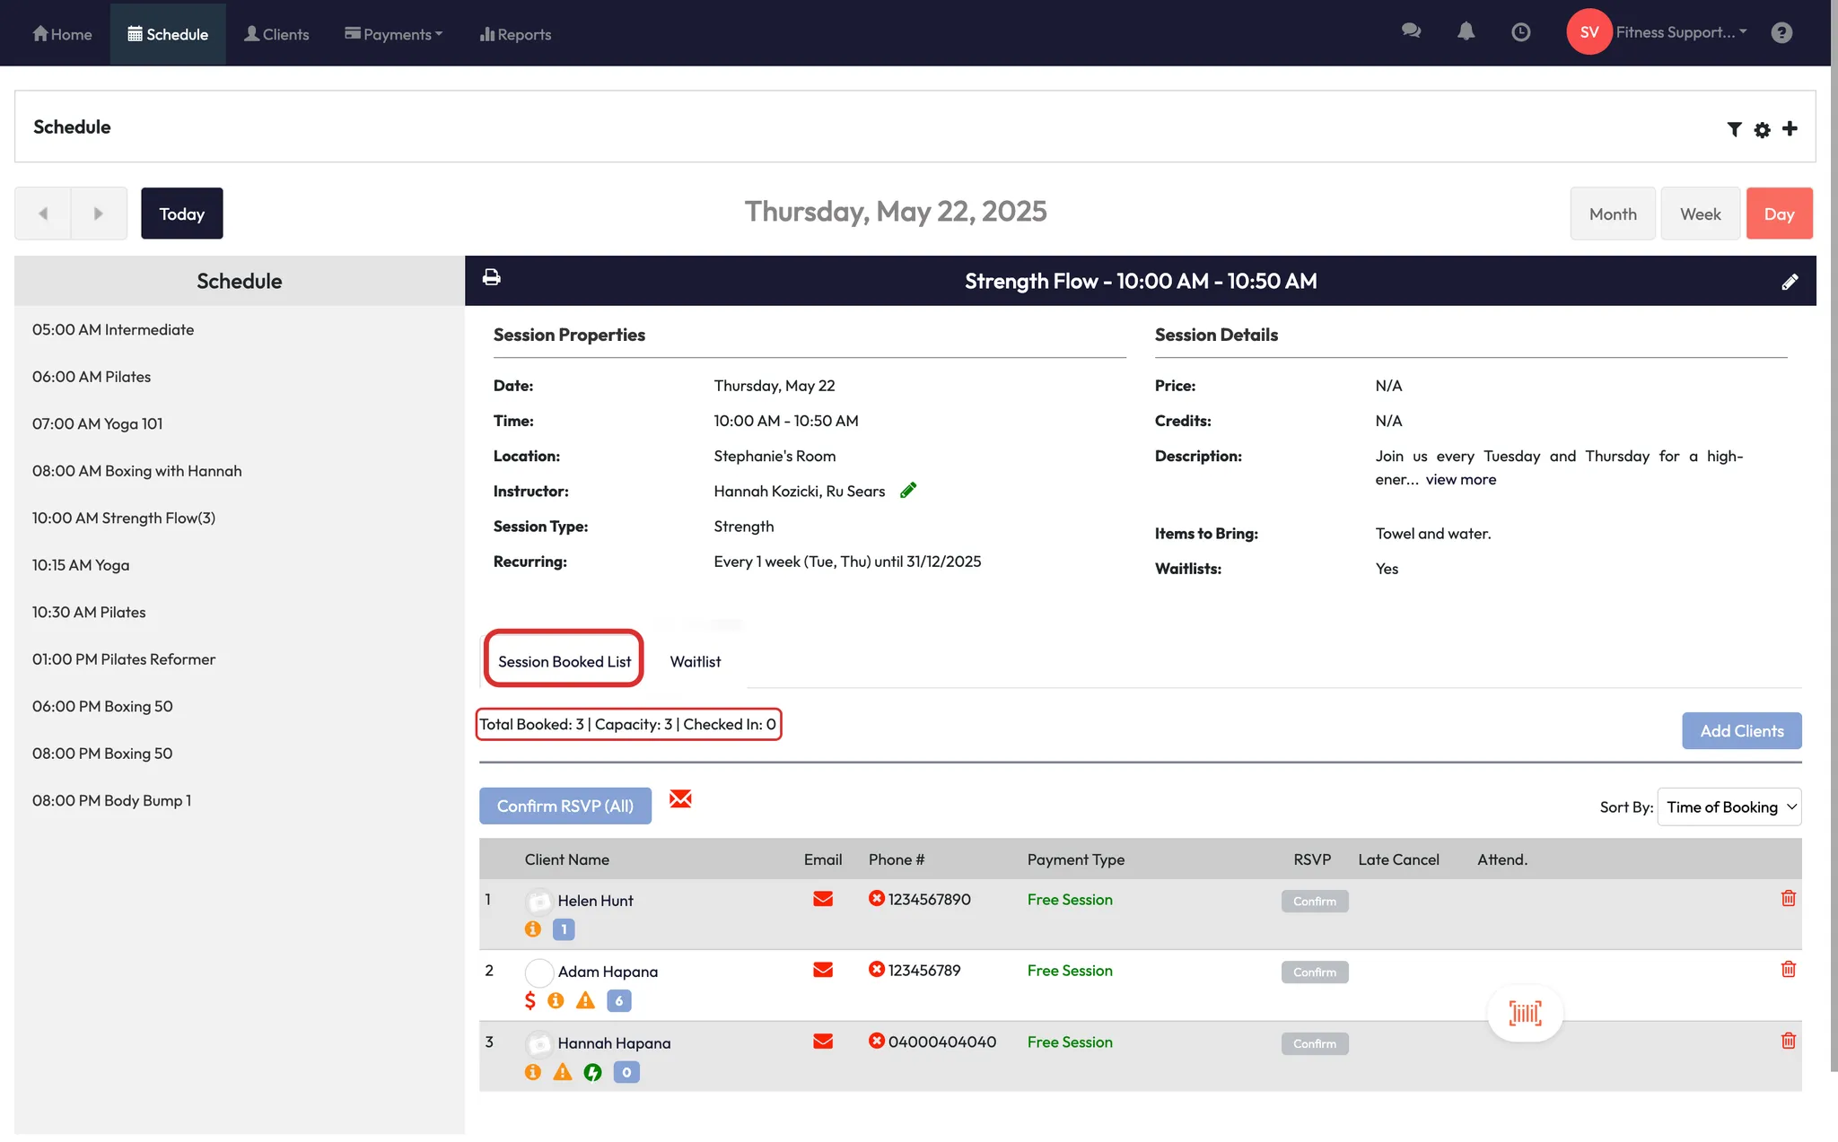Switch to Week view
This screenshot has height=1142, width=1838.
point(1700,214)
